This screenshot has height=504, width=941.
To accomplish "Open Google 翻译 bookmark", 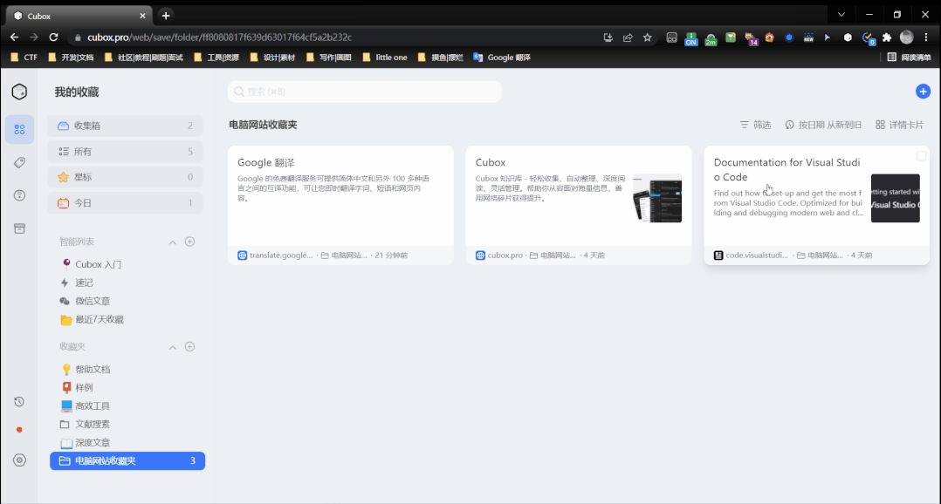I will pyautogui.click(x=502, y=58).
